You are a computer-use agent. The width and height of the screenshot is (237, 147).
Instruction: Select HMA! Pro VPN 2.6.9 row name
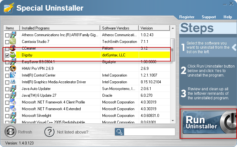click(x=38, y=69)
